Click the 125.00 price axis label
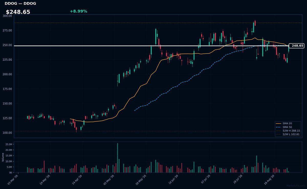The height and width of the screenshot is (189, 307). 7,118
